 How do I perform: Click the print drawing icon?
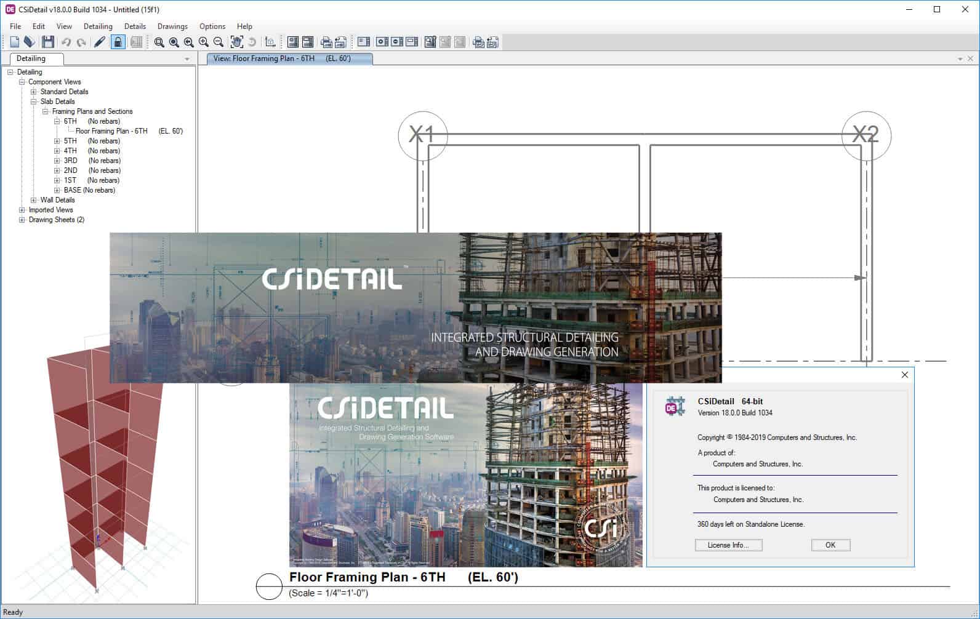[x=326, y=42]
